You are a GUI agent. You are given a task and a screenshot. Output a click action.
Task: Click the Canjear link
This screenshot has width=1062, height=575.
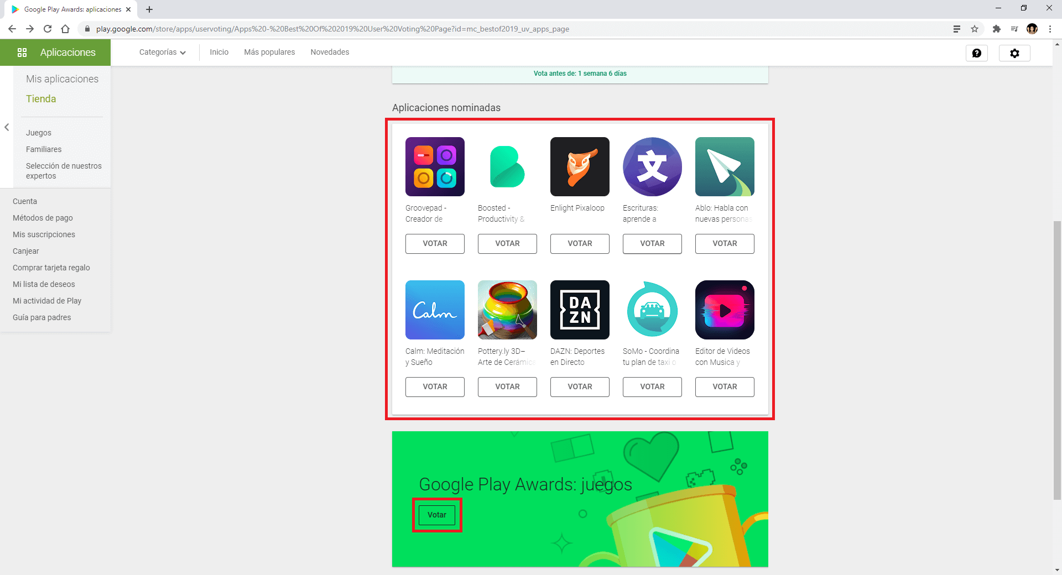[26, 251]
